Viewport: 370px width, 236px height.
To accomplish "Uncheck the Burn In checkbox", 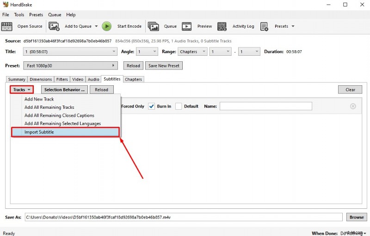I will 151,106.
